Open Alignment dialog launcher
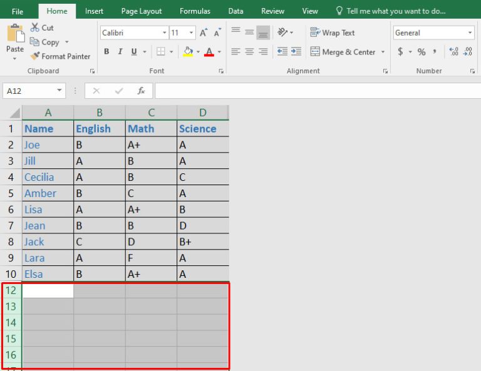 point(385,71)
